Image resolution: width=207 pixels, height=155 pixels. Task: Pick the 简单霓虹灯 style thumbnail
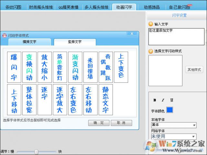tap(60, 67)
